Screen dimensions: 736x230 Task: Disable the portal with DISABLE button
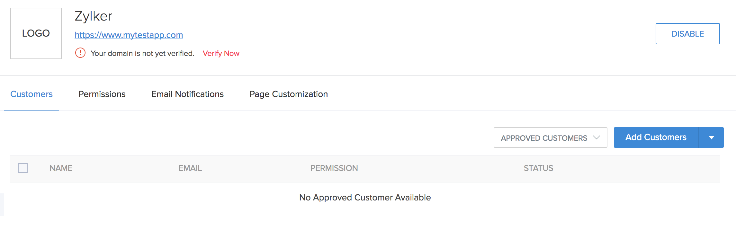[x=687, y=34]
